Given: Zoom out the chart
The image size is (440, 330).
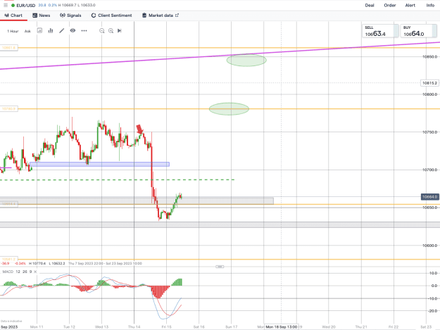Looking at the screenshot, I should click(102, 31).
